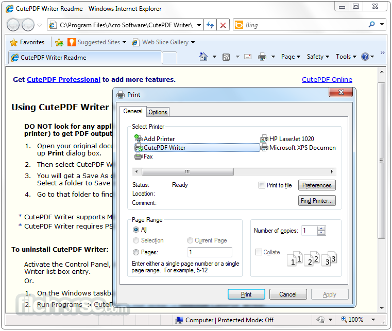Click the RSS feeds toolbar icon
This screenshot has width=392, height=331.
click(x=226, y=57)
